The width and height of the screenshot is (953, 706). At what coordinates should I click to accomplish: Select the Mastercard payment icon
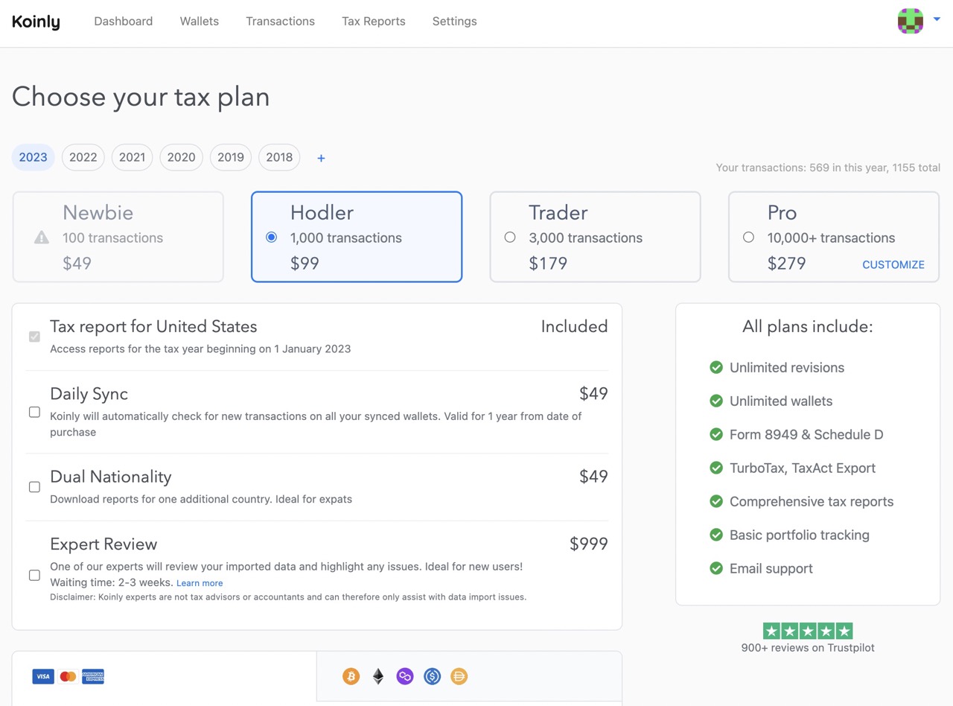pyautogui.click(x=68, y=676)
